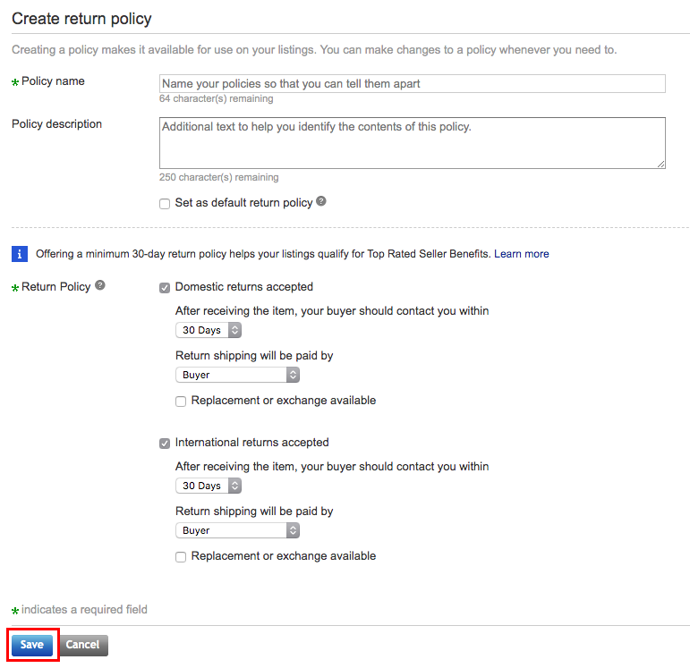Click the Save button
Viewport: 690px width, 668px height.
(32, 645)
